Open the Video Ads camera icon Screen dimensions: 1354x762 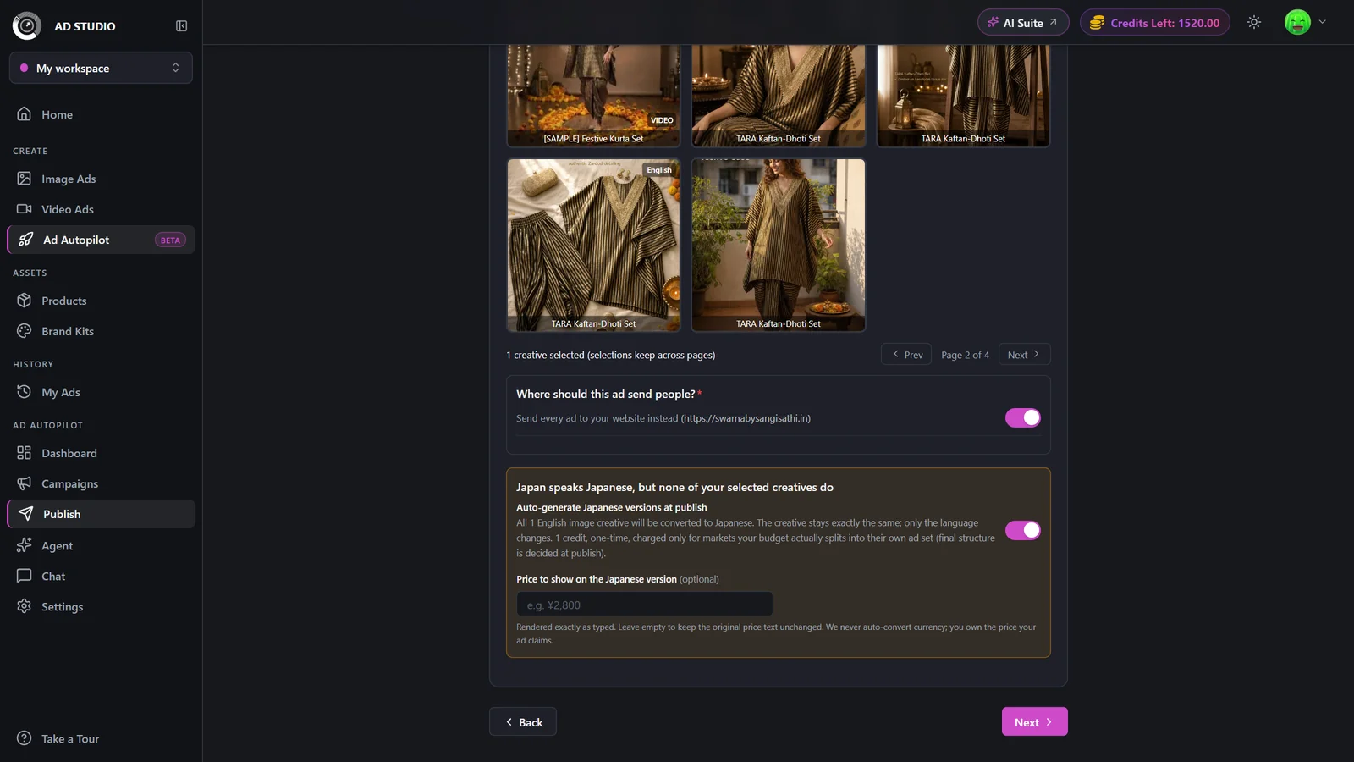25,209
